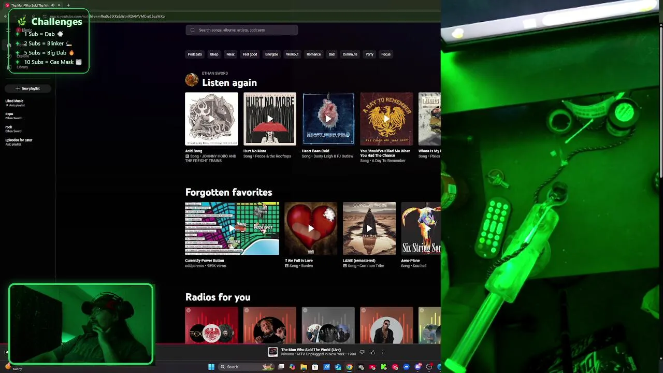Click the Listen again heading
The height and width of the screenshot is (373, 663).
[x=229, y=83]
